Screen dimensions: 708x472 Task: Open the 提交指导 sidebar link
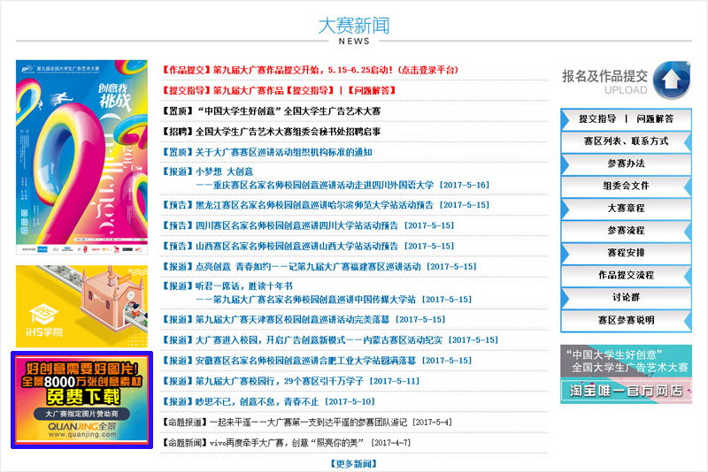597,118
